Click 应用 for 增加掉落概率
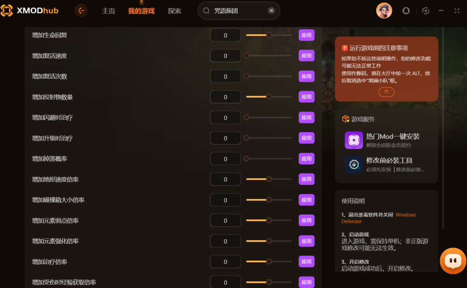467x288 pixels. 306,159
